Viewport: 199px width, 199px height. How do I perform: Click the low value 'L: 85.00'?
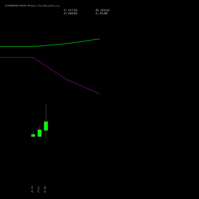(x=101, y=14)
